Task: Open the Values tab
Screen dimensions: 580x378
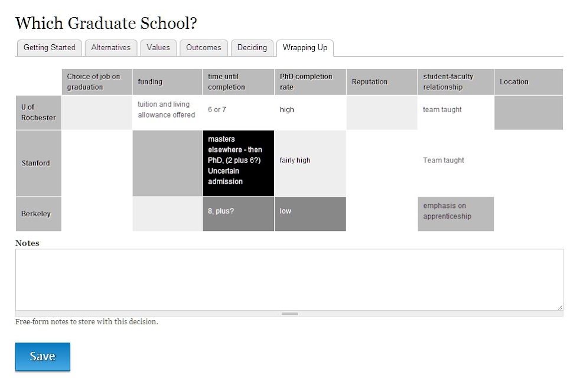Action: tap(158, 48)
